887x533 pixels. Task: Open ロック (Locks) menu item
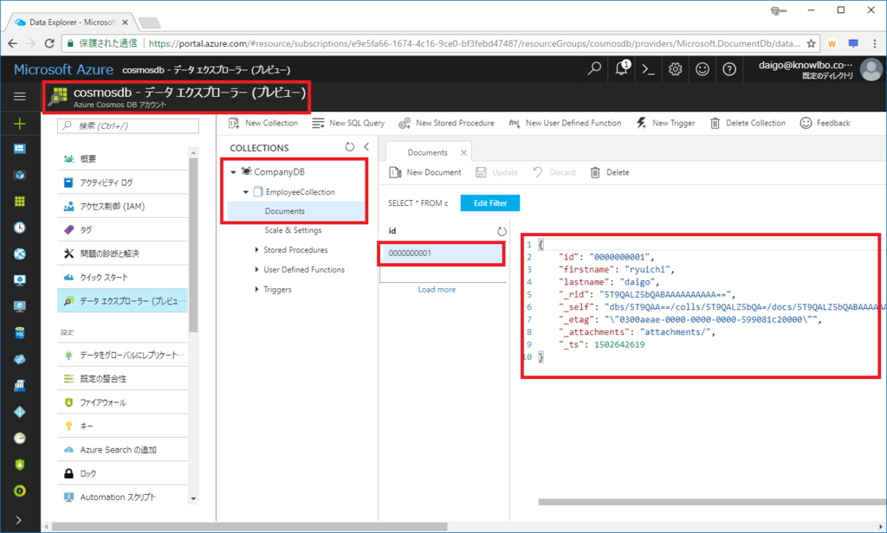tap(122, 473)
